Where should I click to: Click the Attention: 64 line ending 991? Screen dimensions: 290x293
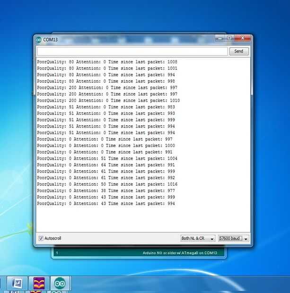point(106,165)
